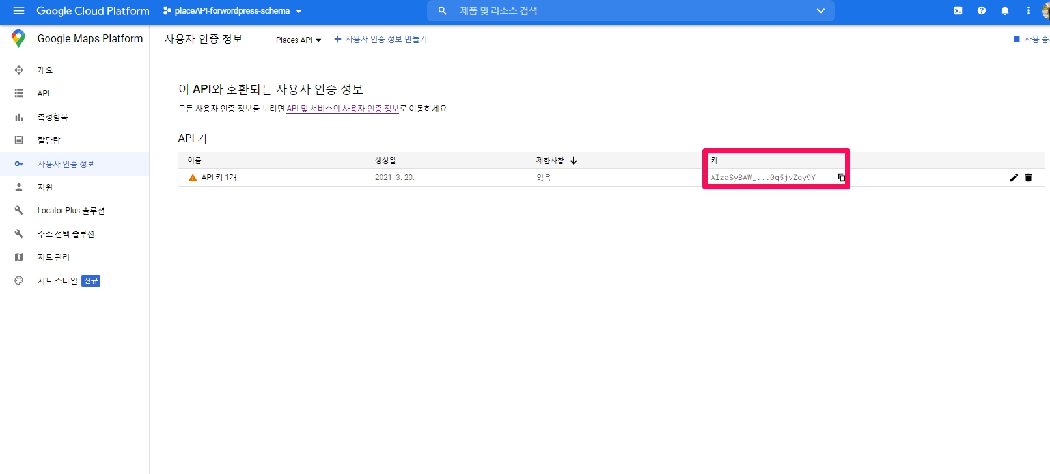This screenshot has width=1050, height=474.
Task: Click the 사용자 인증 정보 page title
Action: (x=203, y=39)
